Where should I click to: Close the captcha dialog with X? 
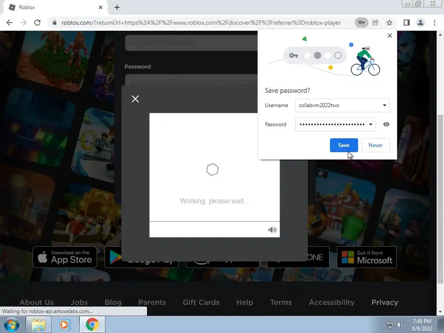pyautogui.click(x=135, y=99)
